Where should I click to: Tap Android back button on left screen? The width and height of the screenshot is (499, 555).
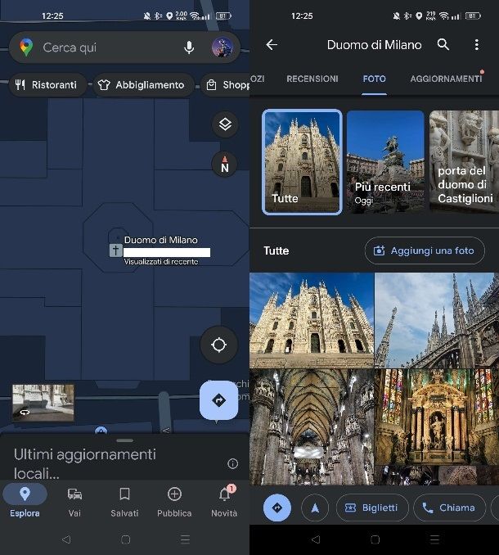[66, 539]
